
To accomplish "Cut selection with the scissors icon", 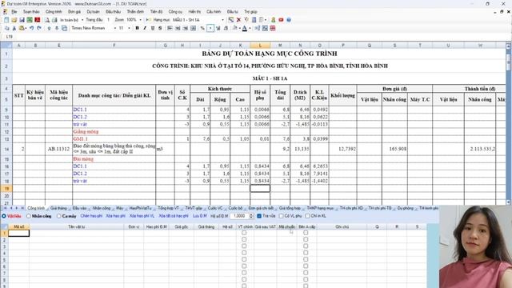I will tap(14, 29).
